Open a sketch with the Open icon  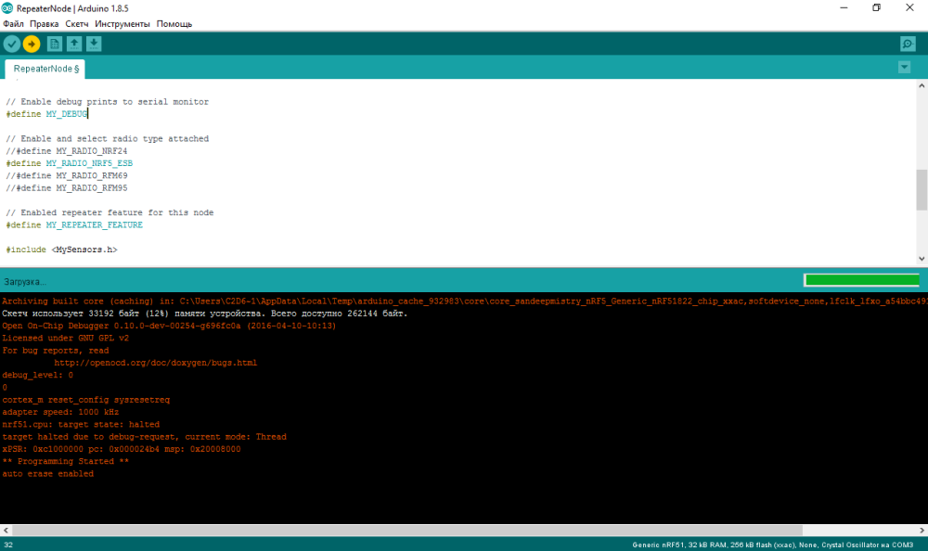pyautogui.click(x=74, y=44)
